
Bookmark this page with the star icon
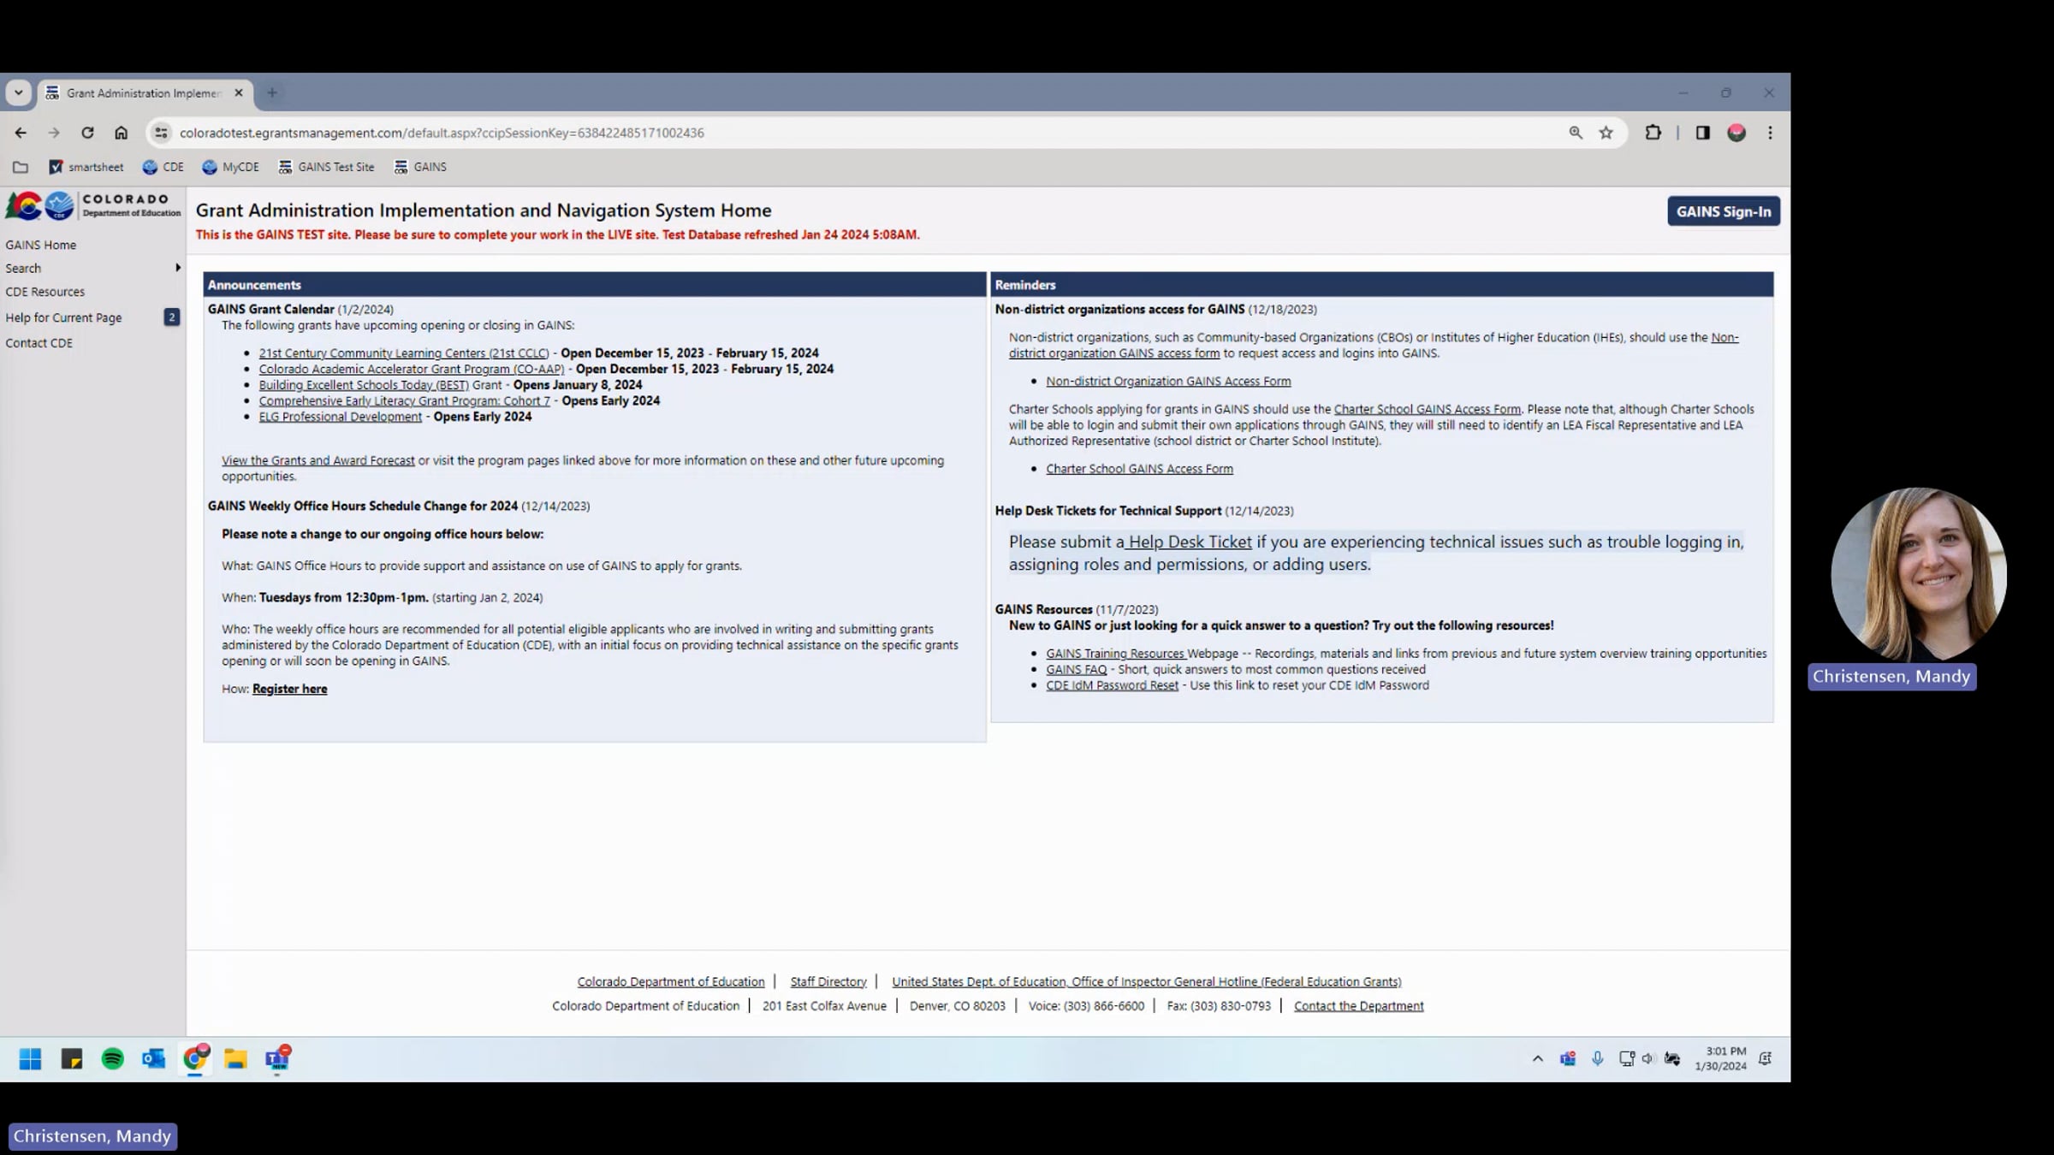click(1606, 133)
